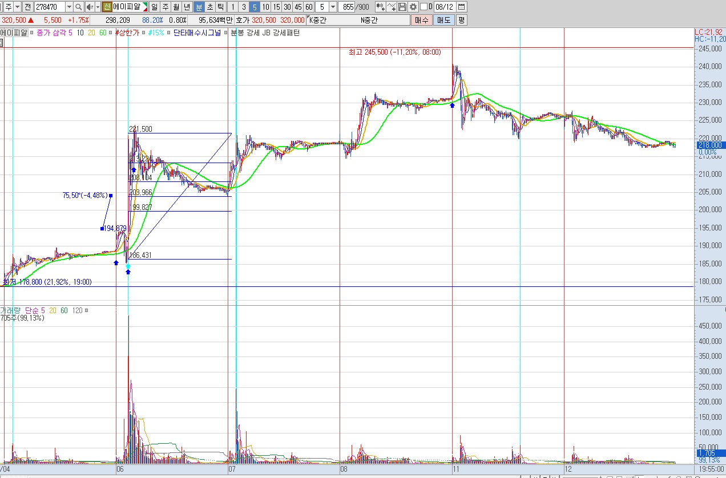Open chart settings gear icon

(413, 7)
